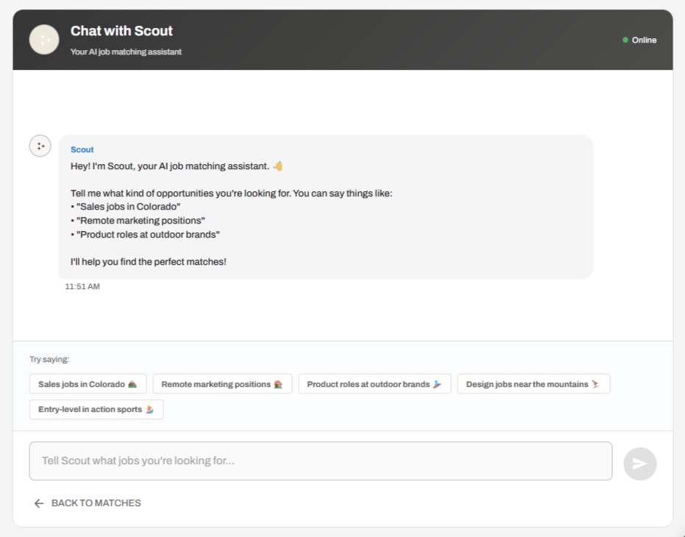Screen dimensions: 685x537
Task: Click Scout's avatar beside the greeting message
Action: 40,146
